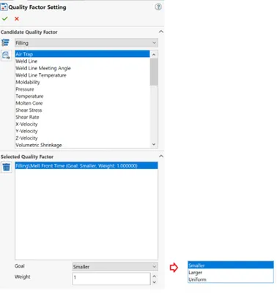
Task: Select the Filling\Melt Front Time entry
Action: pyautogui.click(x=86, y=166)
